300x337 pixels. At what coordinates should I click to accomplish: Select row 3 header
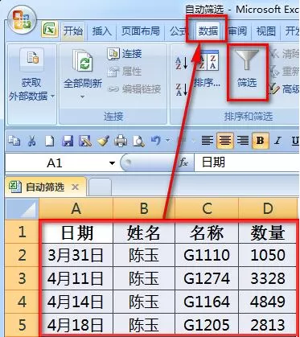click(x=22, y=278)
